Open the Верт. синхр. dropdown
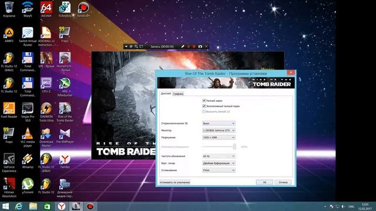Screen dimensions: 376x211 219,163
